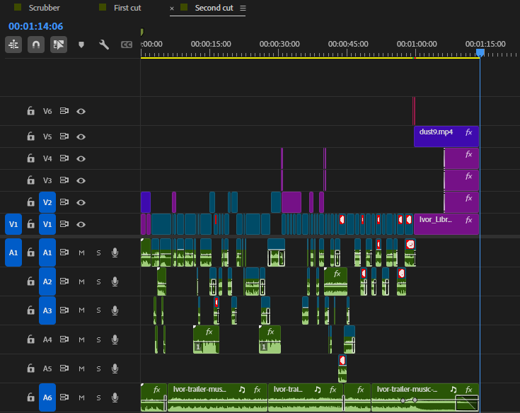Mute audio track A3
The image size is (520, 413).
[x=81, y=310]
